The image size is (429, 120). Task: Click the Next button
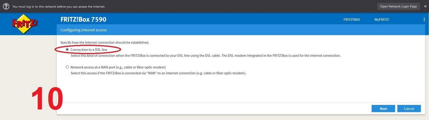(383, 109)
